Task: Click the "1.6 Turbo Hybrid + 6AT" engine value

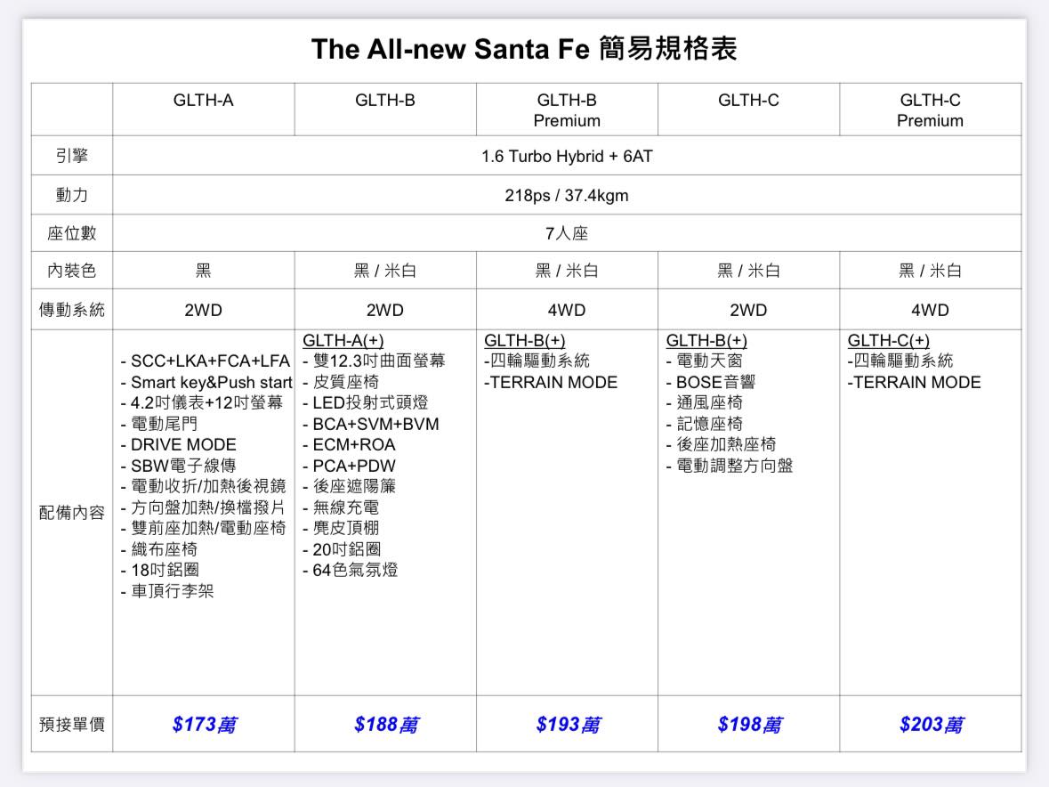Action: (x=567, y=157)
